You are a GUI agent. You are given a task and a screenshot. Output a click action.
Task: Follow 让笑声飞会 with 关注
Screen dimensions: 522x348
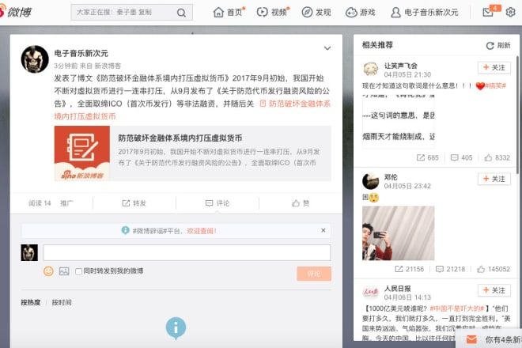(494, 67)
